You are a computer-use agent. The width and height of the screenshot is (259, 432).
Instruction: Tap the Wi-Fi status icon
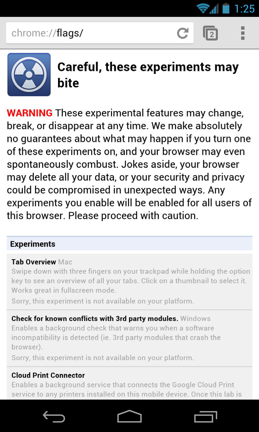(x=203, y=8)
